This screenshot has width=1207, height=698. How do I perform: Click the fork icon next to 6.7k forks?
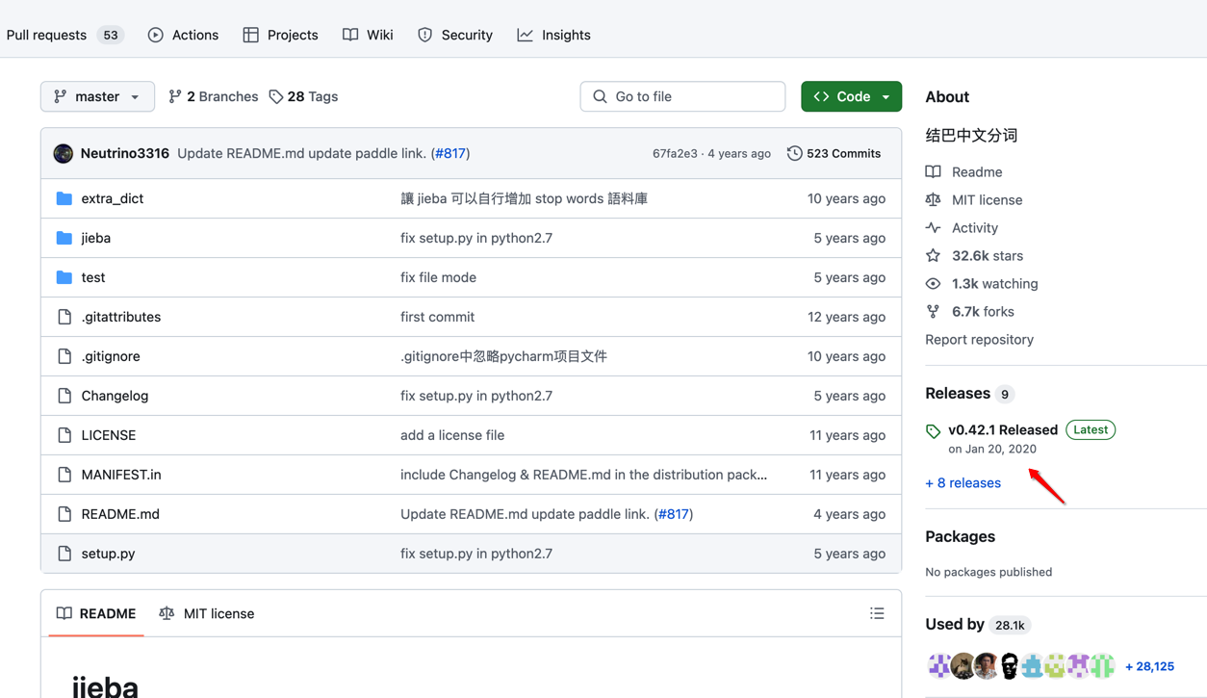coord(933,312)
